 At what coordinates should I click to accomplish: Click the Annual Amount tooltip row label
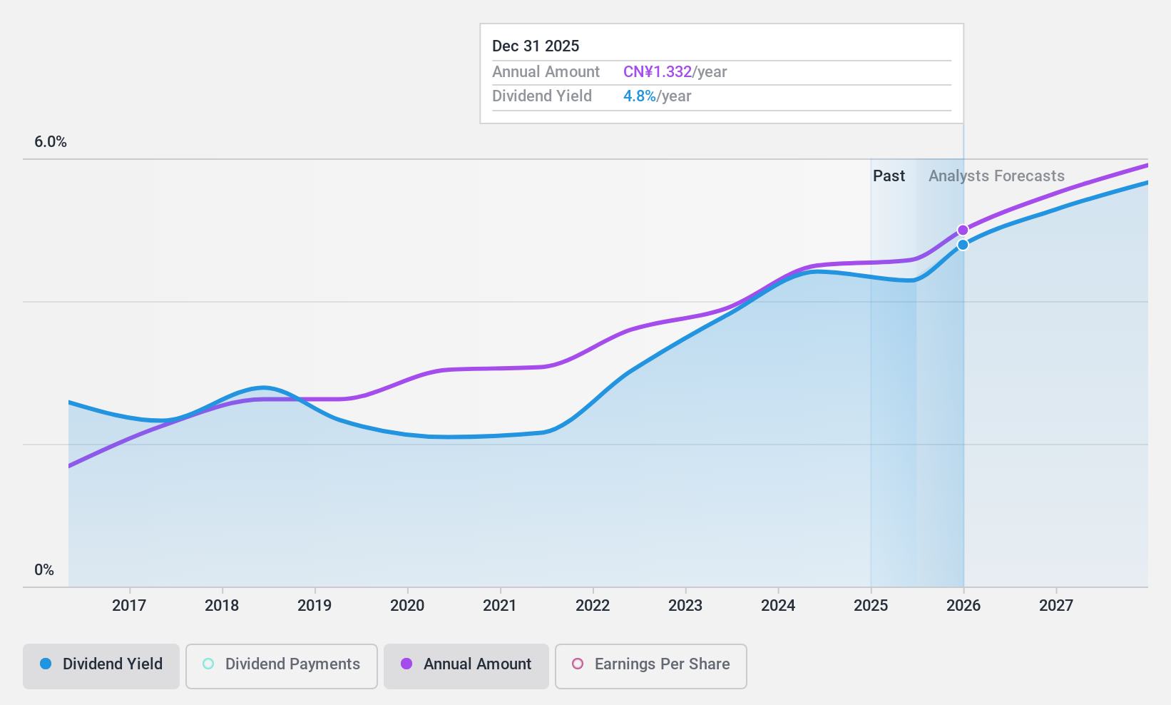pyautogui.click(x=546, y=72)
